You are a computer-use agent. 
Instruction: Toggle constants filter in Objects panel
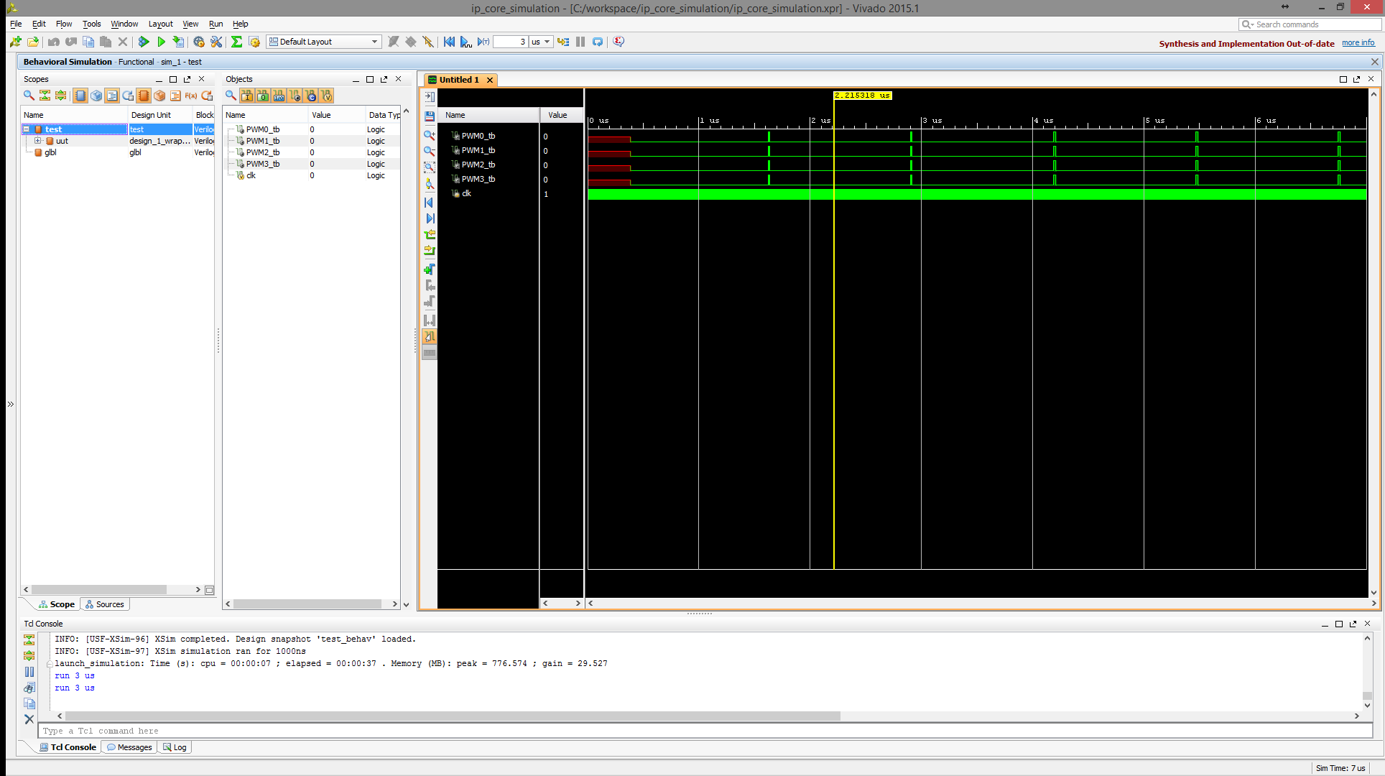(x=310, y=96)
